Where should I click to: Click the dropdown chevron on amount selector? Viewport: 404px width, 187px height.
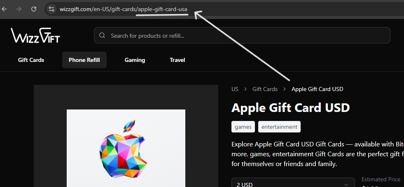(x=346, y=185)
